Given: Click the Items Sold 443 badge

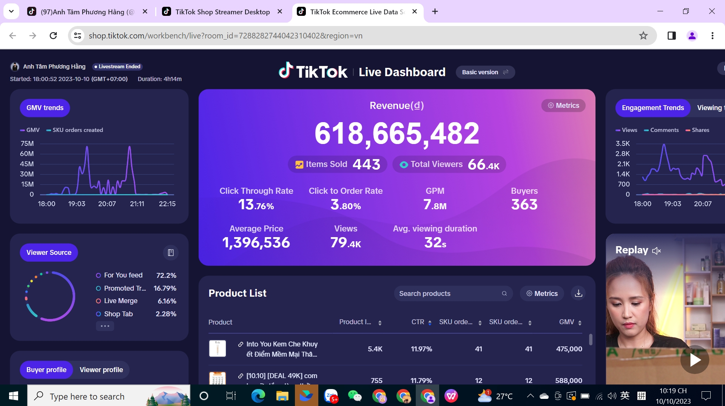Looking at the screenshot, I should [338, 164].
